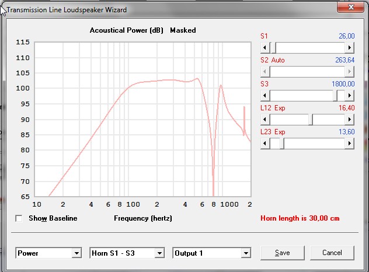This screenshot has width=369, height=272.
Task: Increase L12 Exp with the right arrow
Action: pyautogui.click(x=350, y=120)
